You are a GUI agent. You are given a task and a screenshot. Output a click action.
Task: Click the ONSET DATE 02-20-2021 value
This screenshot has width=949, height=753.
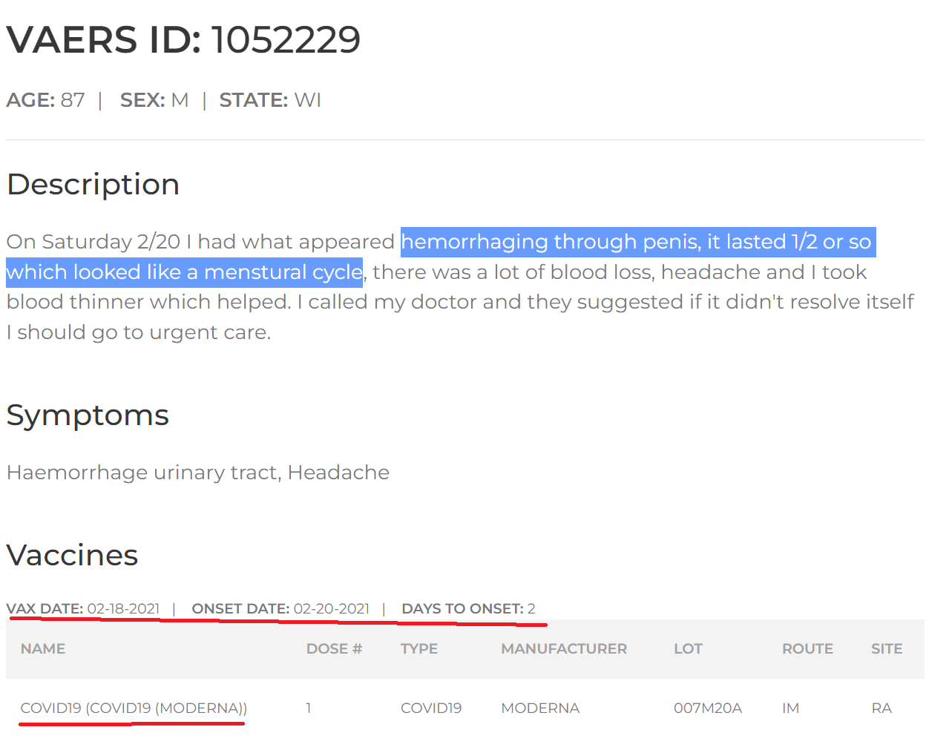click(x=331, y=608)
